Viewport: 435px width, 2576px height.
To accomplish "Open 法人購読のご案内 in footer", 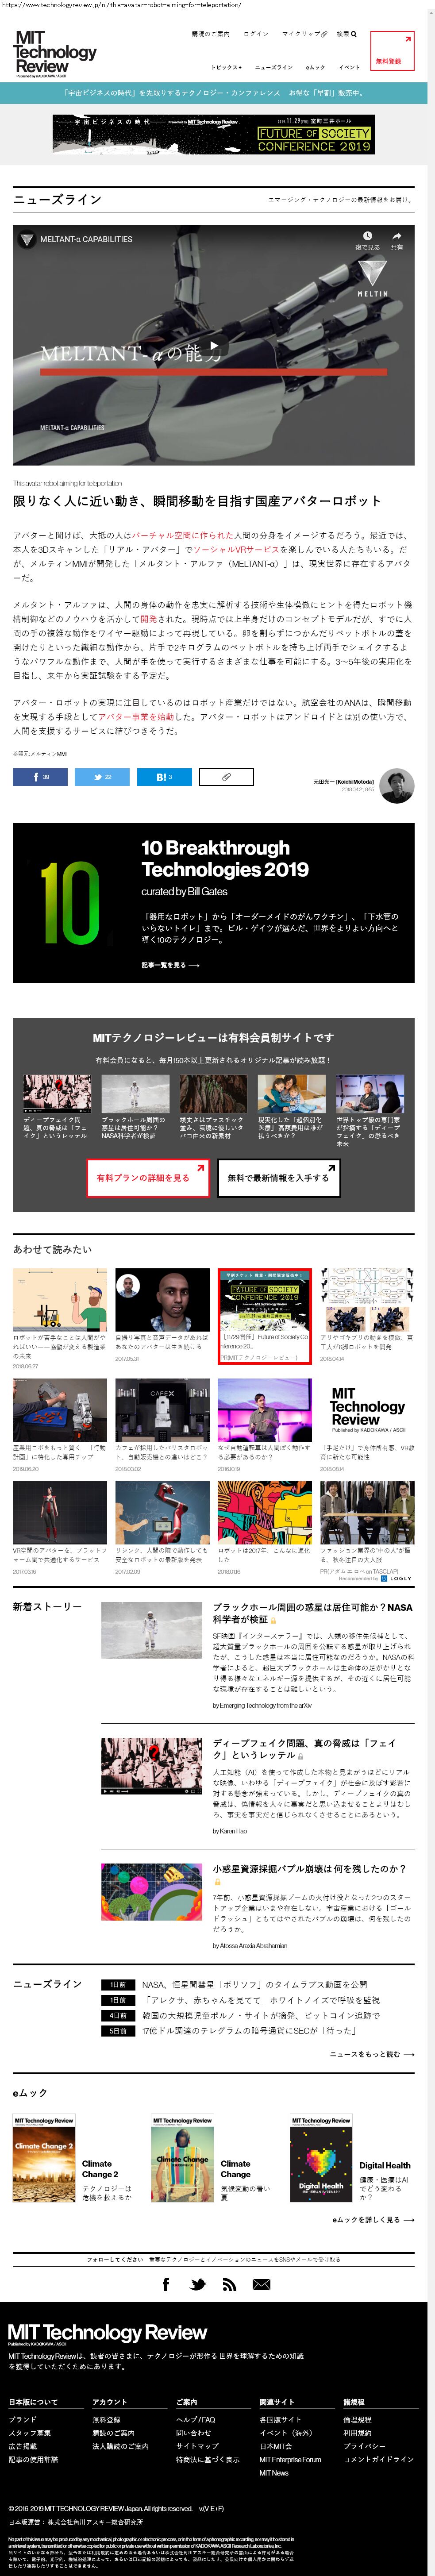I will pos(120,2446).
